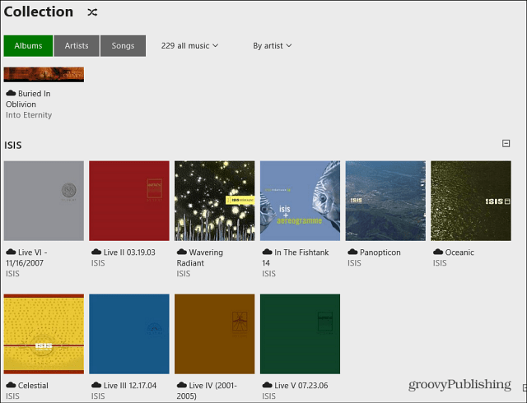The height and width of the screenshot is (403, 527).
Task: Open the In The Fishtank 14 cover
Action: (x=300, y=201)
